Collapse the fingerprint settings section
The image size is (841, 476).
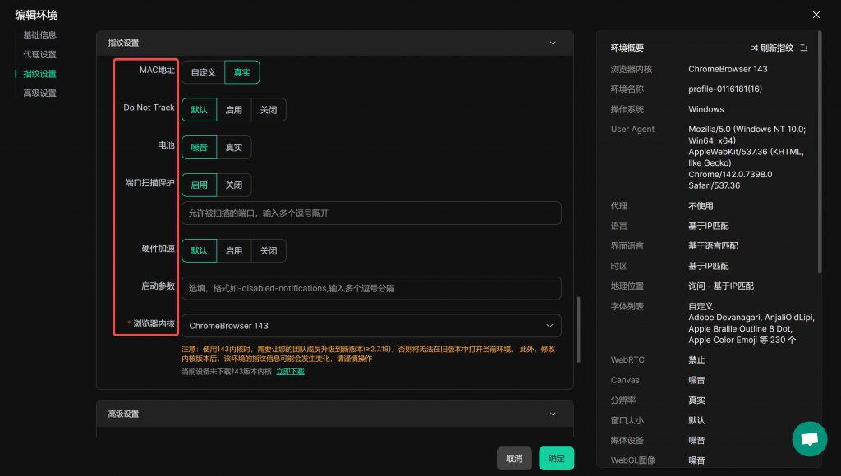[x=554, y=43]
